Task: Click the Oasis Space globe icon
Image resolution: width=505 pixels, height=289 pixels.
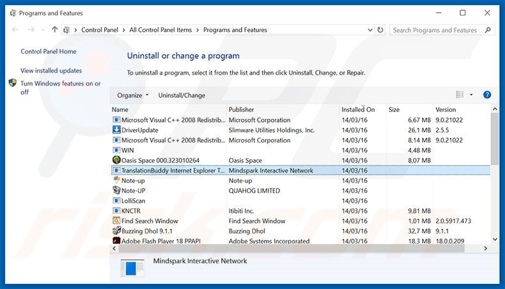Action: pyautogui.click(x=116, y=160)
